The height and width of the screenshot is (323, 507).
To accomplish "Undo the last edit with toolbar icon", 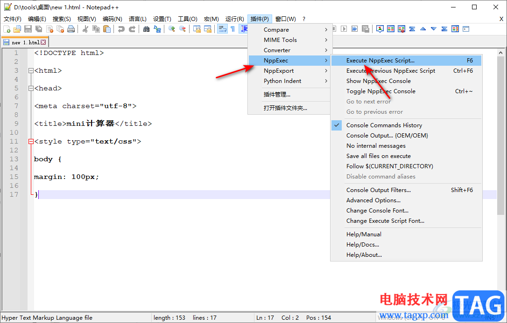I will point(121,29).
